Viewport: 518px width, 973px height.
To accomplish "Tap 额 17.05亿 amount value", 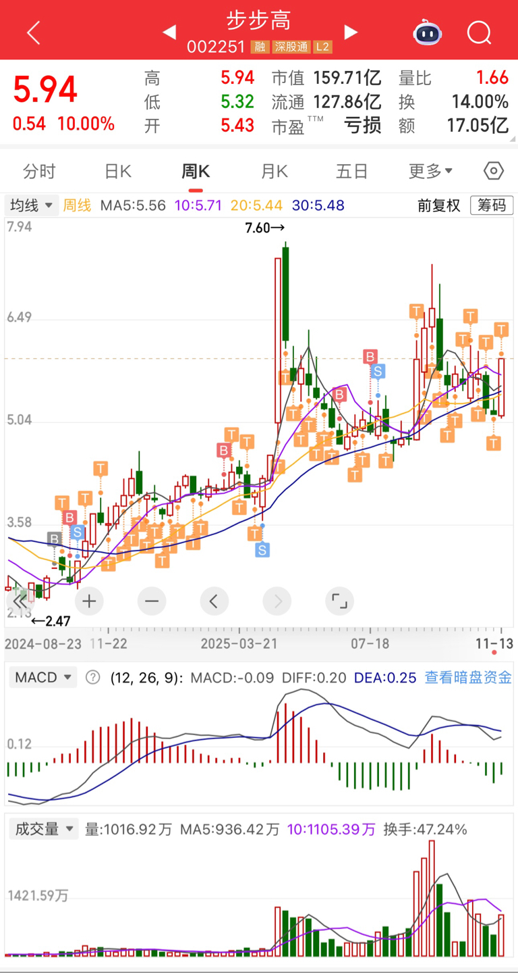I will (478, 125).
